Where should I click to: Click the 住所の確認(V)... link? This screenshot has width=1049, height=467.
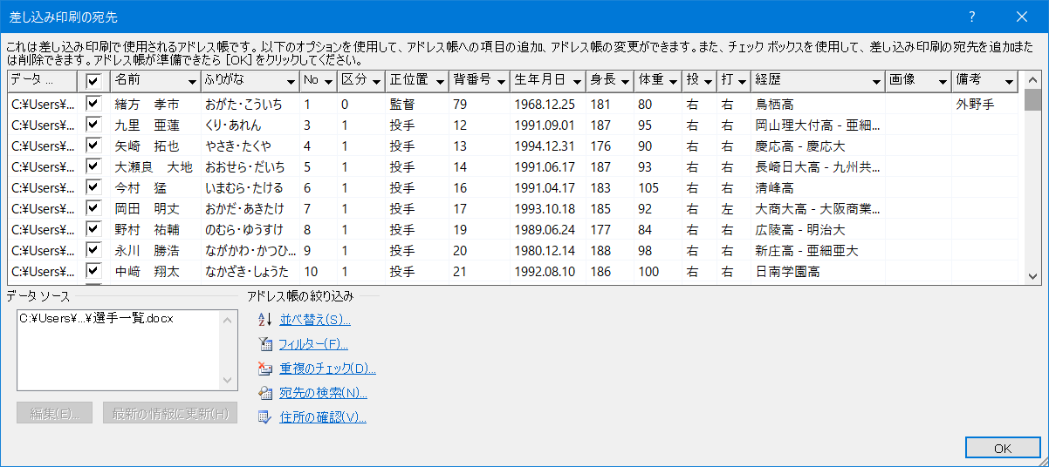click(323, 417)
